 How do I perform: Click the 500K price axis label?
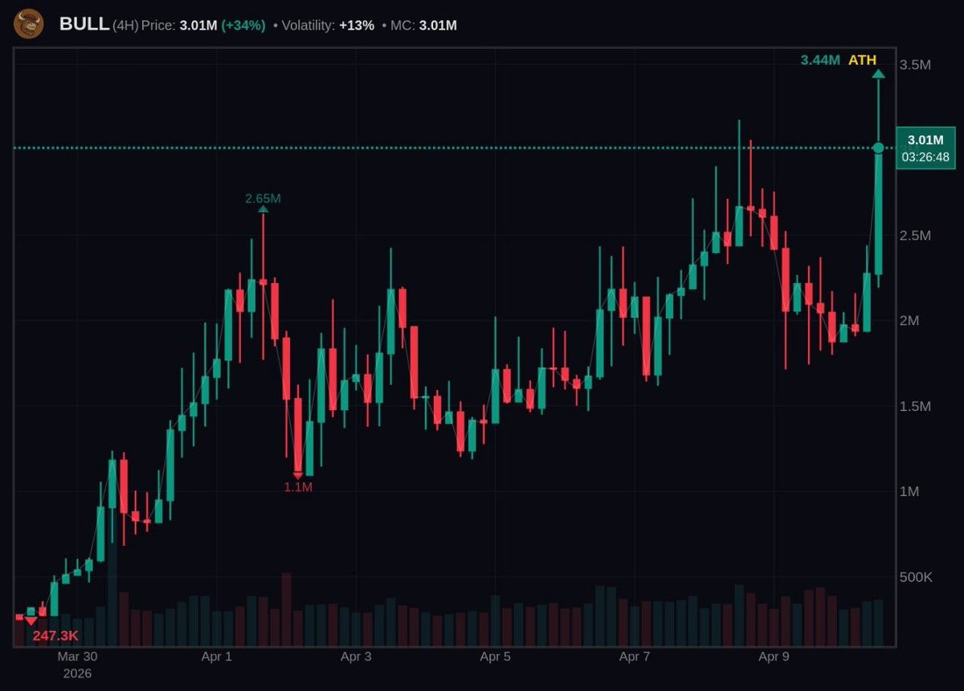[917, 577]
